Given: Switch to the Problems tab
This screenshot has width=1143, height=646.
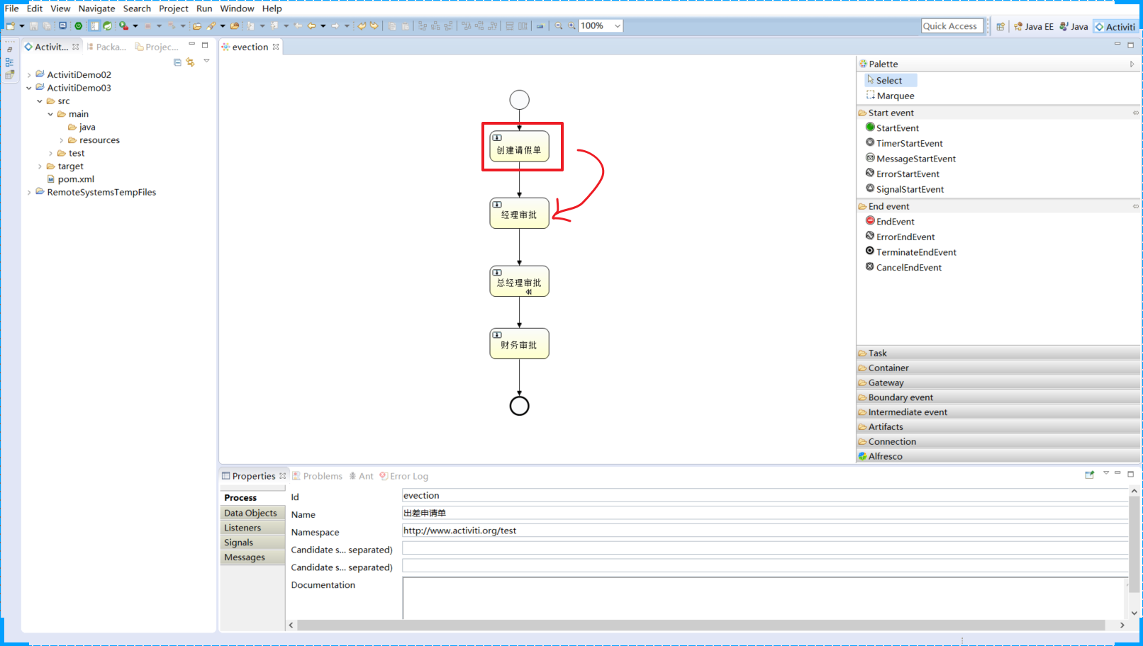Looking at the screenshot, I should tap(317, 476).
